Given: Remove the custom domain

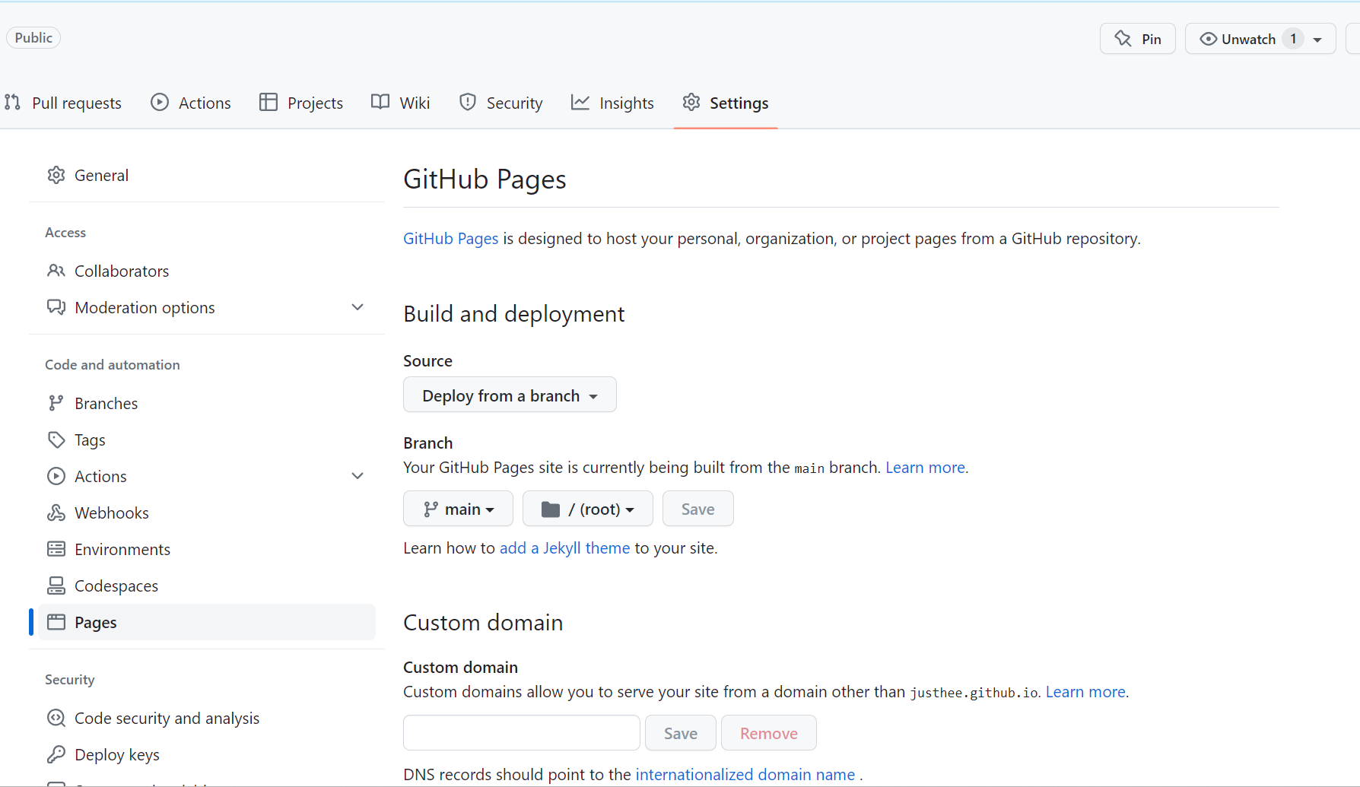Looking at the screenshot, I should point(769,733).
